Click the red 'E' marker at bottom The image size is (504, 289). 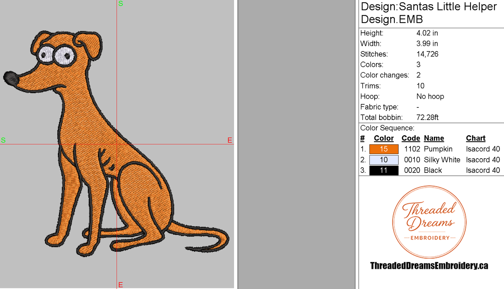point(121,285)
